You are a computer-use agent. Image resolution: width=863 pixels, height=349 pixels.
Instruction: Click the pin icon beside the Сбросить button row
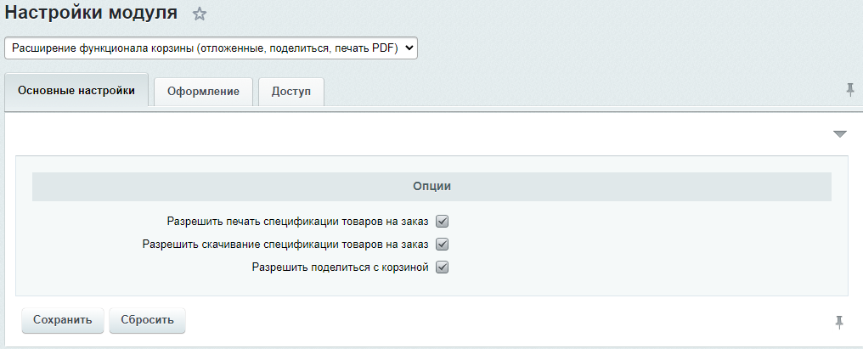tap(839, 321)
